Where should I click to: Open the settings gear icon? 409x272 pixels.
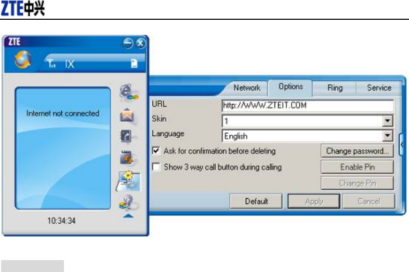click(129, 180)
